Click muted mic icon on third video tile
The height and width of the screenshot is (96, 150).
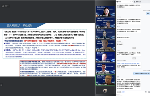tap(97, 39)
